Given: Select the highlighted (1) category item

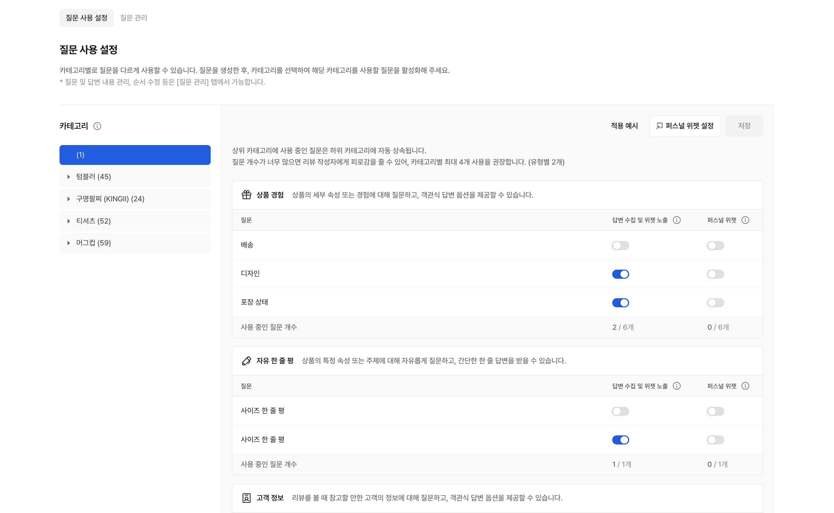Looking at the screenshot, I should 135,155.
